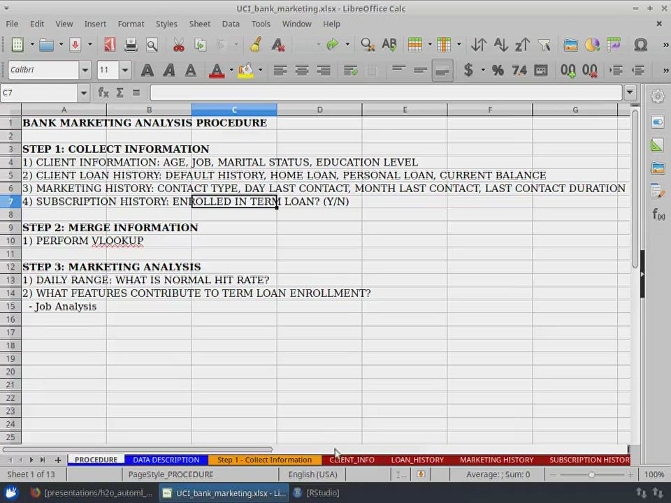The width and height of the screenshot is (671, 503).
Task: Center text horizontally
Action: [302, 70]
